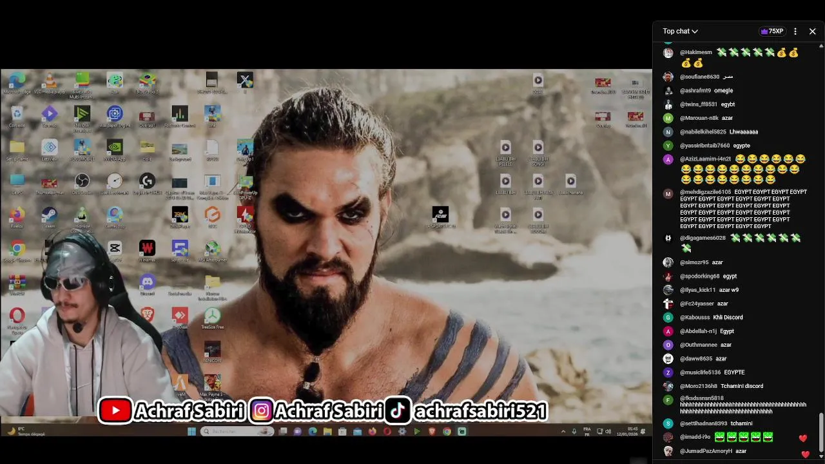Open the Corbeille recycle bin icon
Screen dimensions: 825x464
coord(17,117)
